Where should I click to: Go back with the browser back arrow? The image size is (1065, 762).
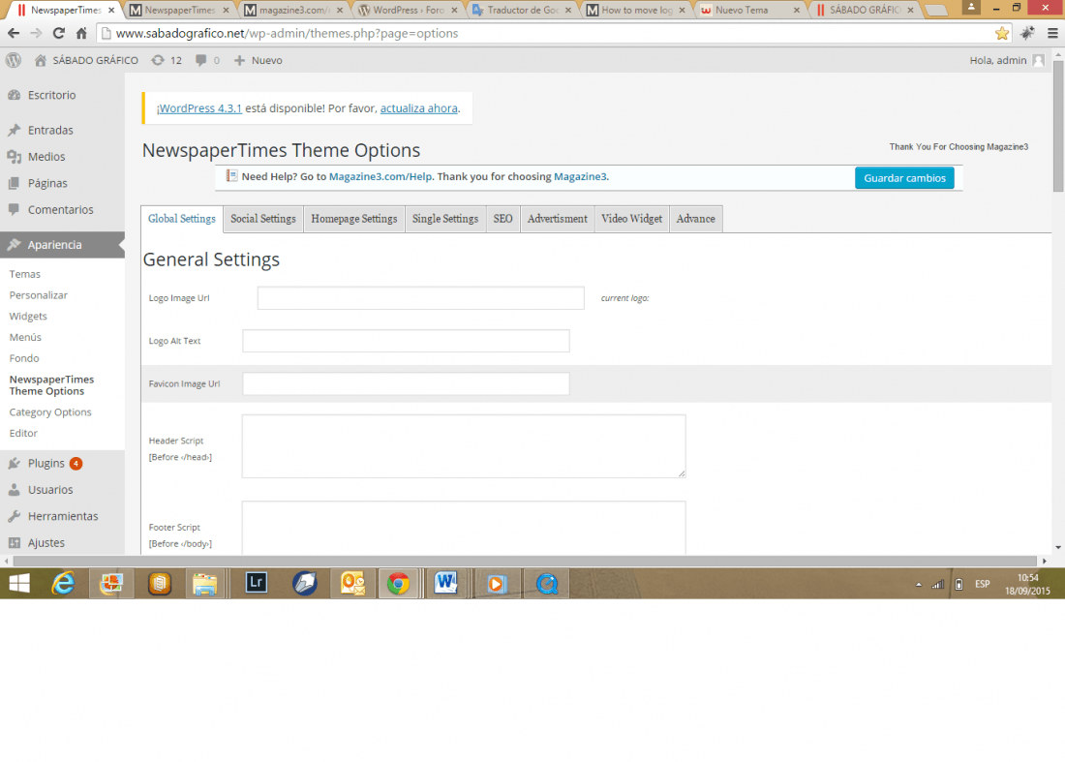tap(14, 33)
